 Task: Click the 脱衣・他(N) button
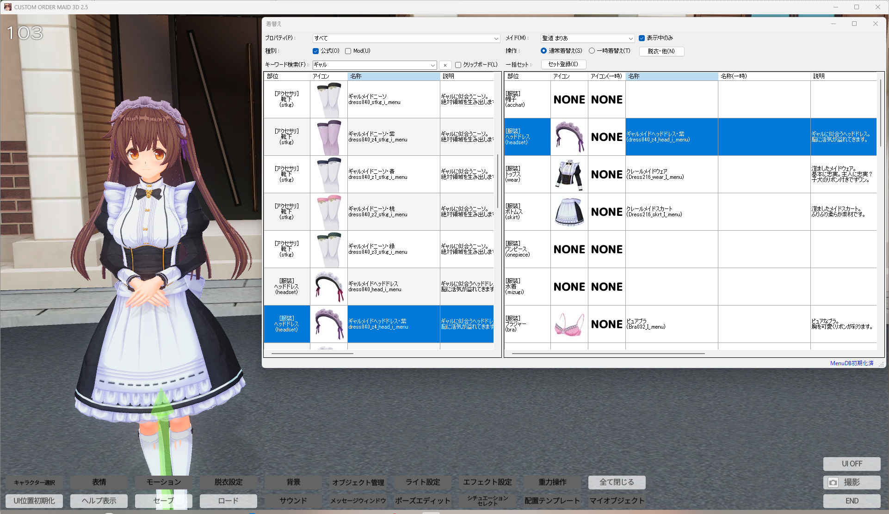(661, 51)
